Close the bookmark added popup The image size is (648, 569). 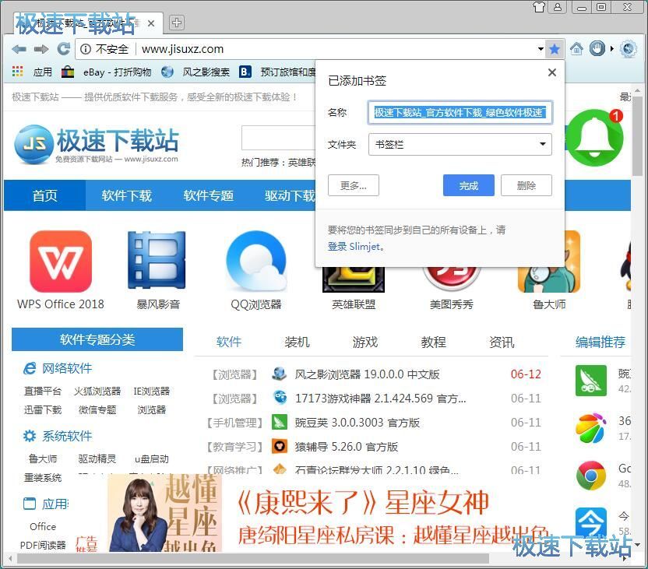click(551, 72)
